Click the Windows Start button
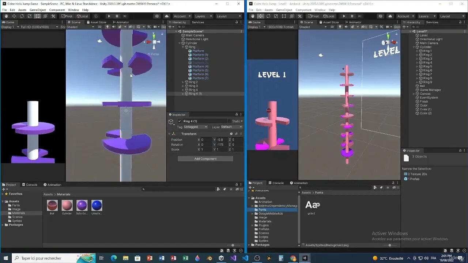The height and width of the screenshot is (263, 468). 5,258
